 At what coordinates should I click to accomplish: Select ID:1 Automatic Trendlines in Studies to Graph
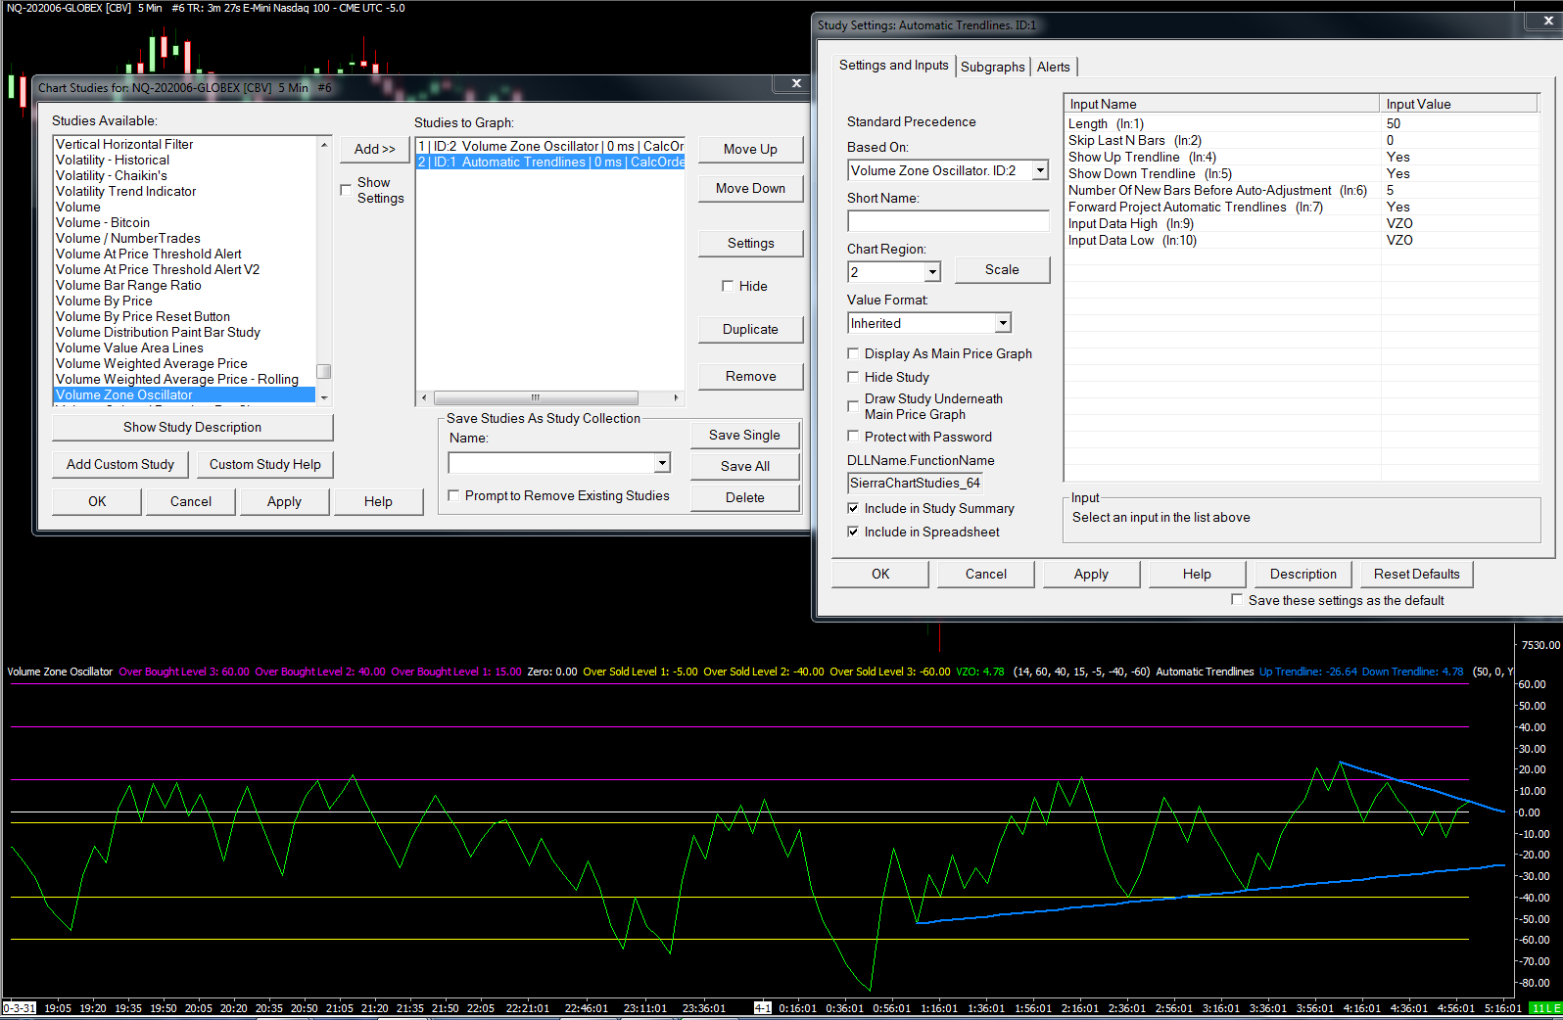[550, 162]
